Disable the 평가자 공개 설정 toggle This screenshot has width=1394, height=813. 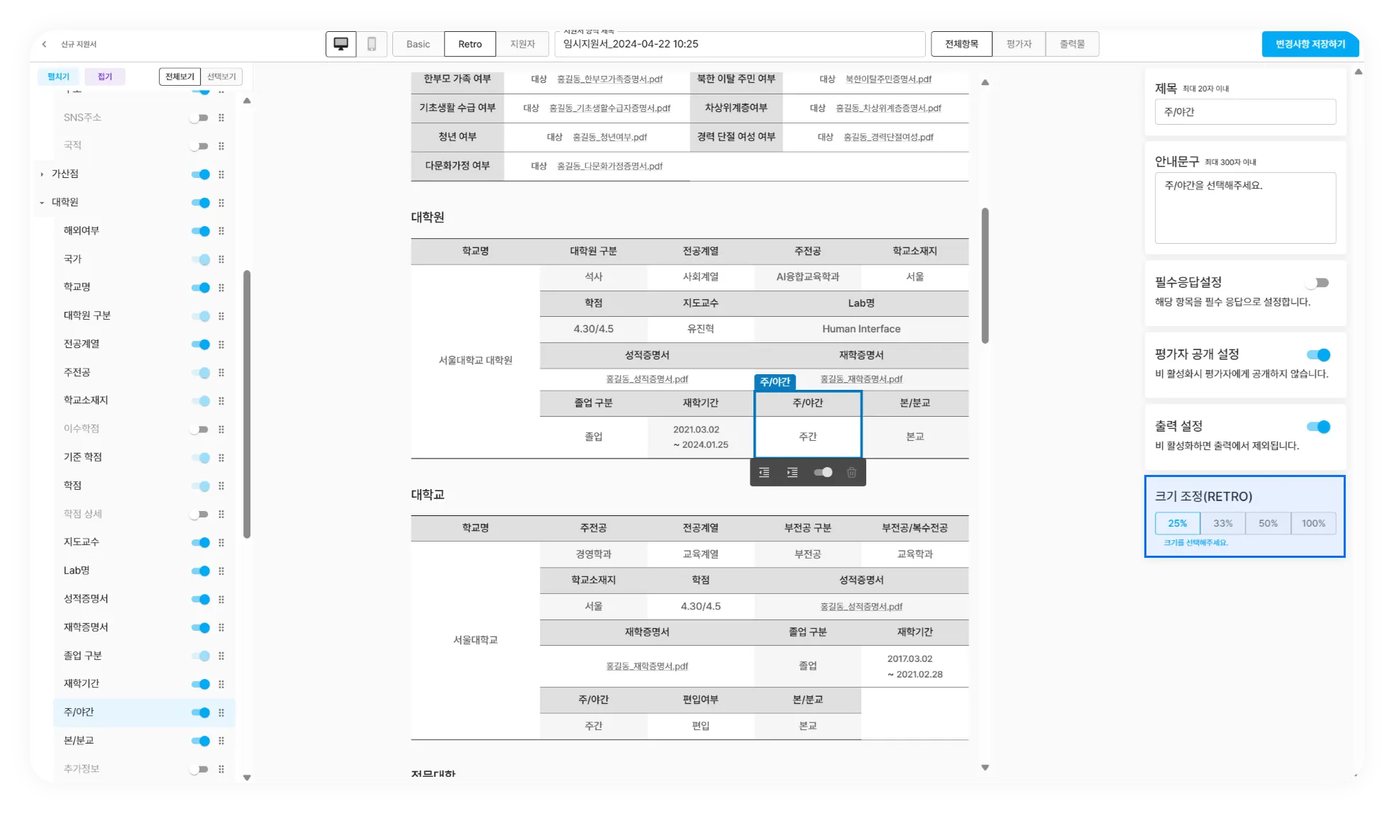click(x=1318, y=355)
